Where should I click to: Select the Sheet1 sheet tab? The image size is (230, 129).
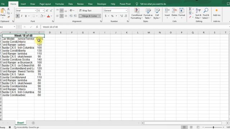(20, 123)
